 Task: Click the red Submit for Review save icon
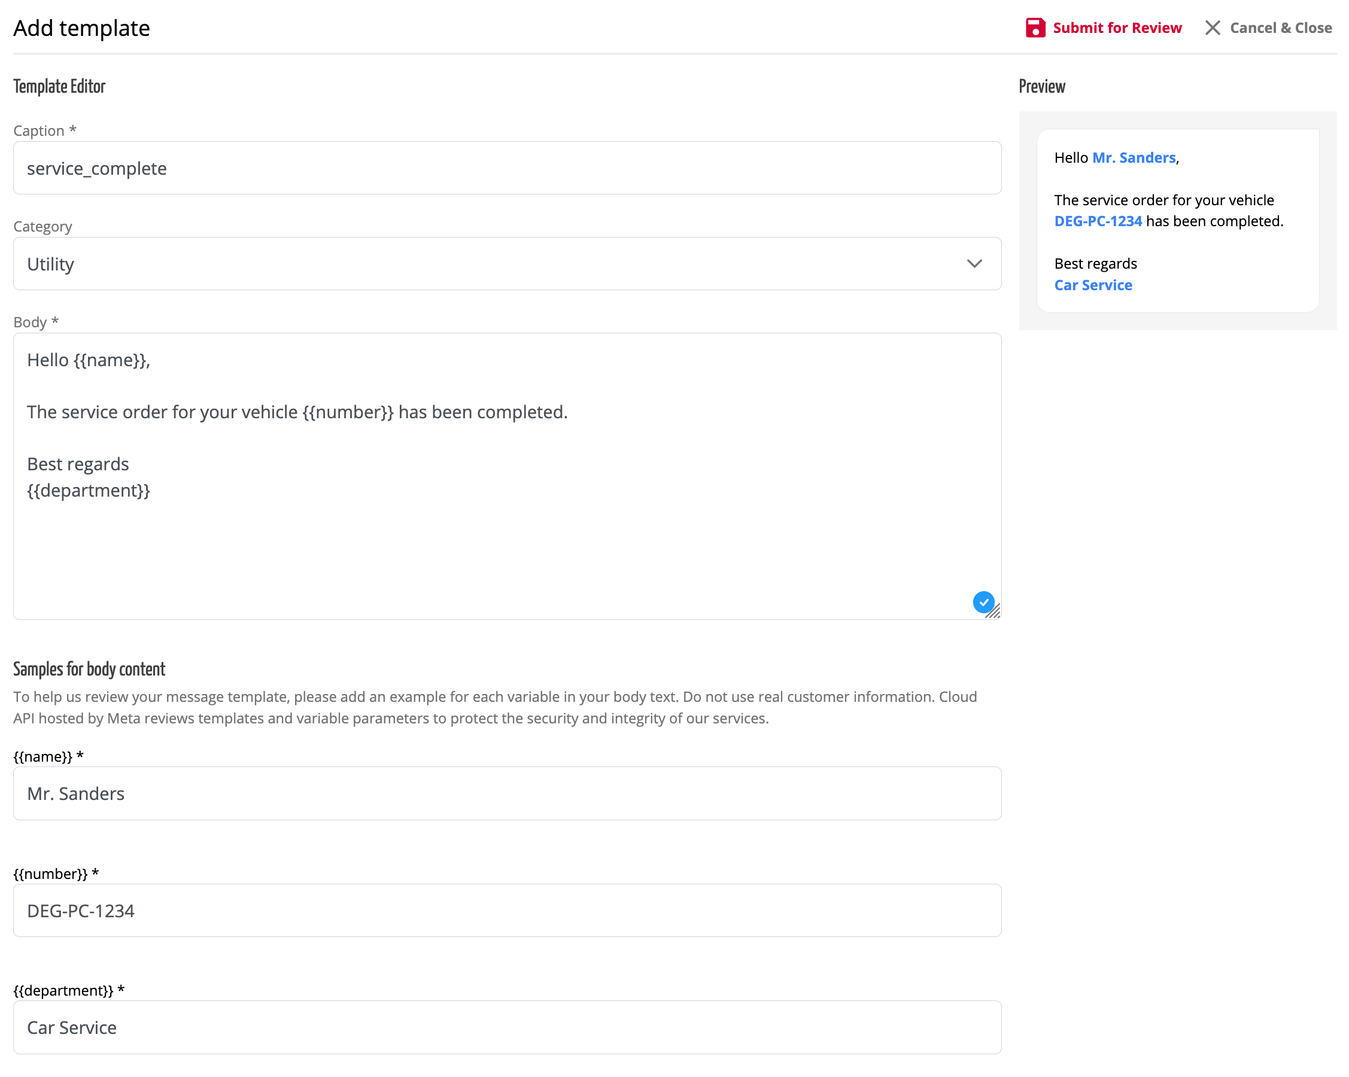tap(1035, 28)
